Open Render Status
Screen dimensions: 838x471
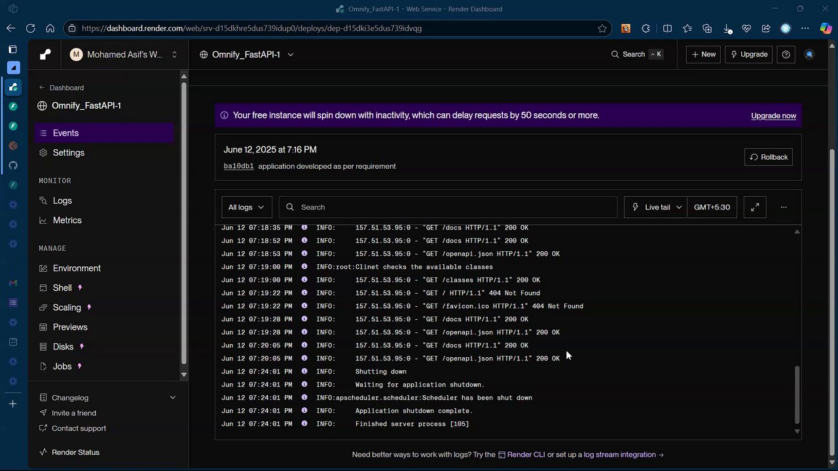pos(69,452)
